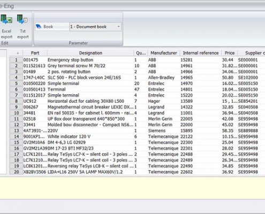This screenshot has height=214, width=265.
Task: Select the 'Magnetothermal circuit breaker LEXIC' cell
Action: point(90,107)
